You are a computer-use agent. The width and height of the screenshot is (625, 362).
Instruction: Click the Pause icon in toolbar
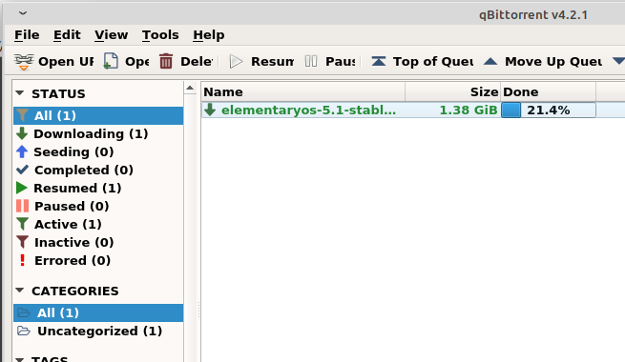pyautogui.click(x=311, y=62)
